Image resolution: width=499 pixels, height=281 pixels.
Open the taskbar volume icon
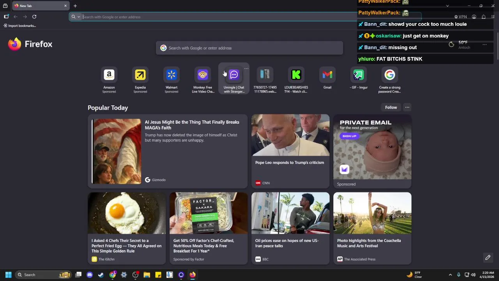pyautogui.click(x=473, y=275)
